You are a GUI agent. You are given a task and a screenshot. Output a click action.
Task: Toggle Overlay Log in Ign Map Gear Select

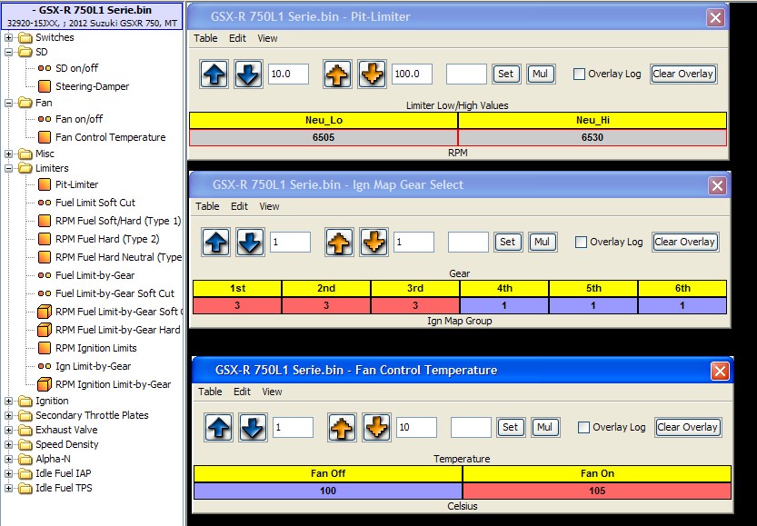coord(581,242)
